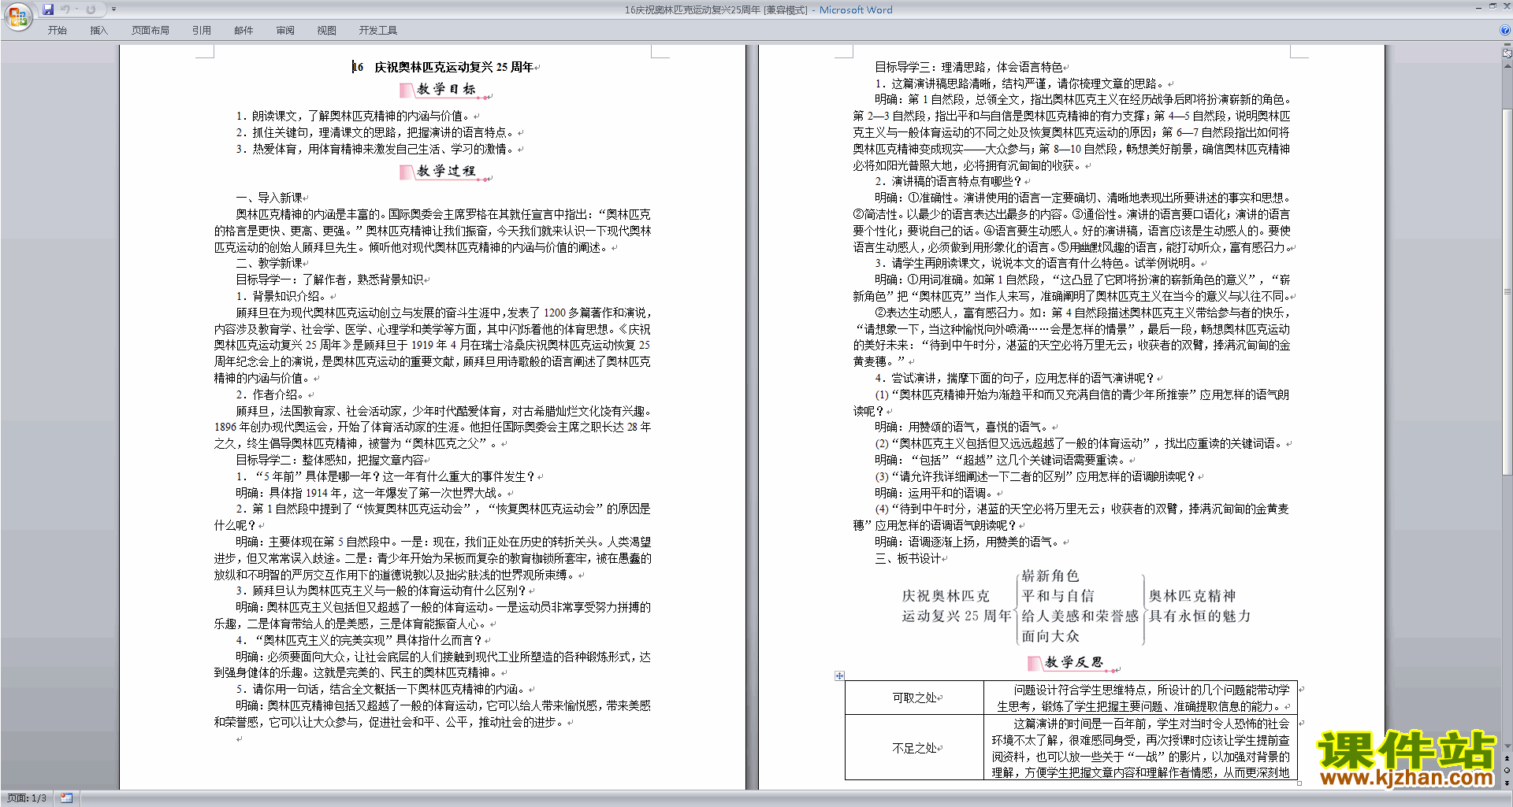
Task: Open the 开发工具 tab
Action: point(377,30)
